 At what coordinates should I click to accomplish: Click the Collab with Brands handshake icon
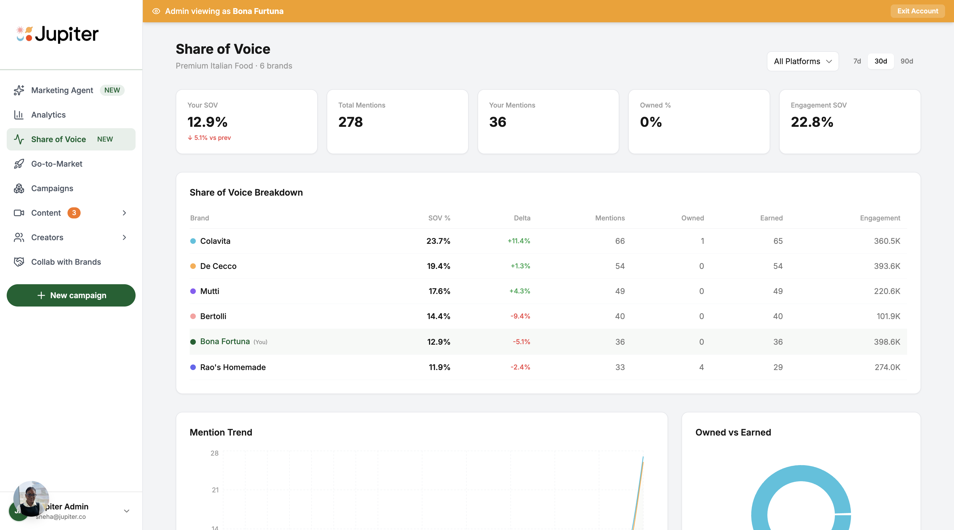(x=19, y=262)
